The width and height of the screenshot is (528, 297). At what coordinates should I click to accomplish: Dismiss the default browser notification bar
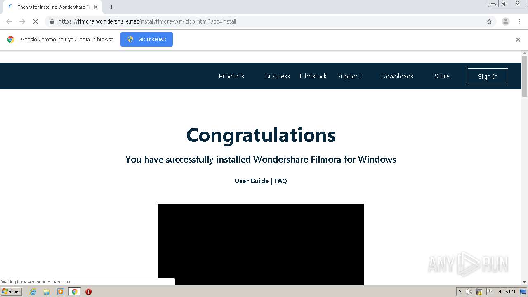tap(518, 40)
